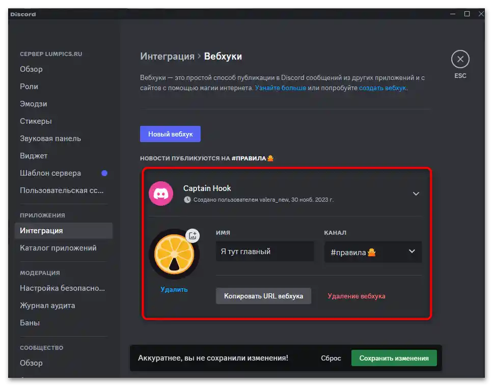Image resolution: width=493 pixels, height=386 pixels.
Task: Click the 'Вебхуки' page heading
Action: (x=223, y=56)
